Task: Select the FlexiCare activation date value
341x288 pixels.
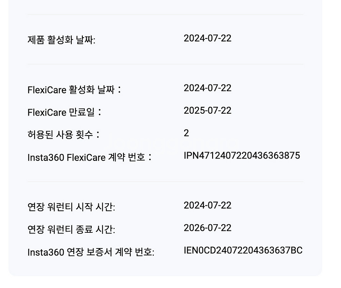Action: [x=207, y=88]
